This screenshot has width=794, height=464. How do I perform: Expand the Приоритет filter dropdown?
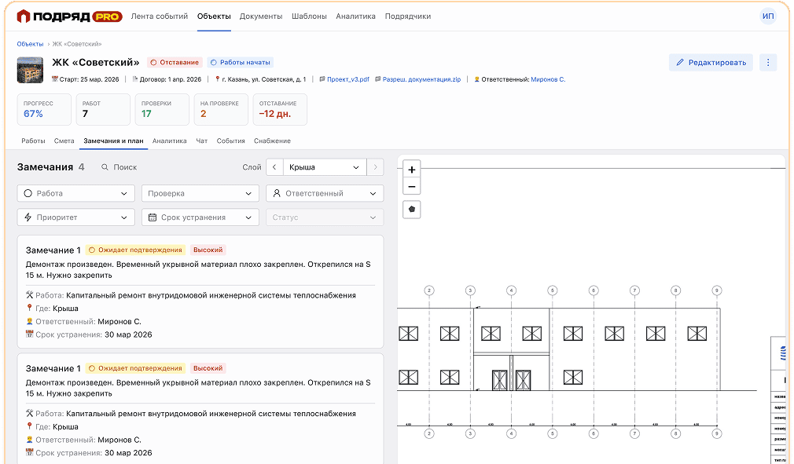[76, 217]
